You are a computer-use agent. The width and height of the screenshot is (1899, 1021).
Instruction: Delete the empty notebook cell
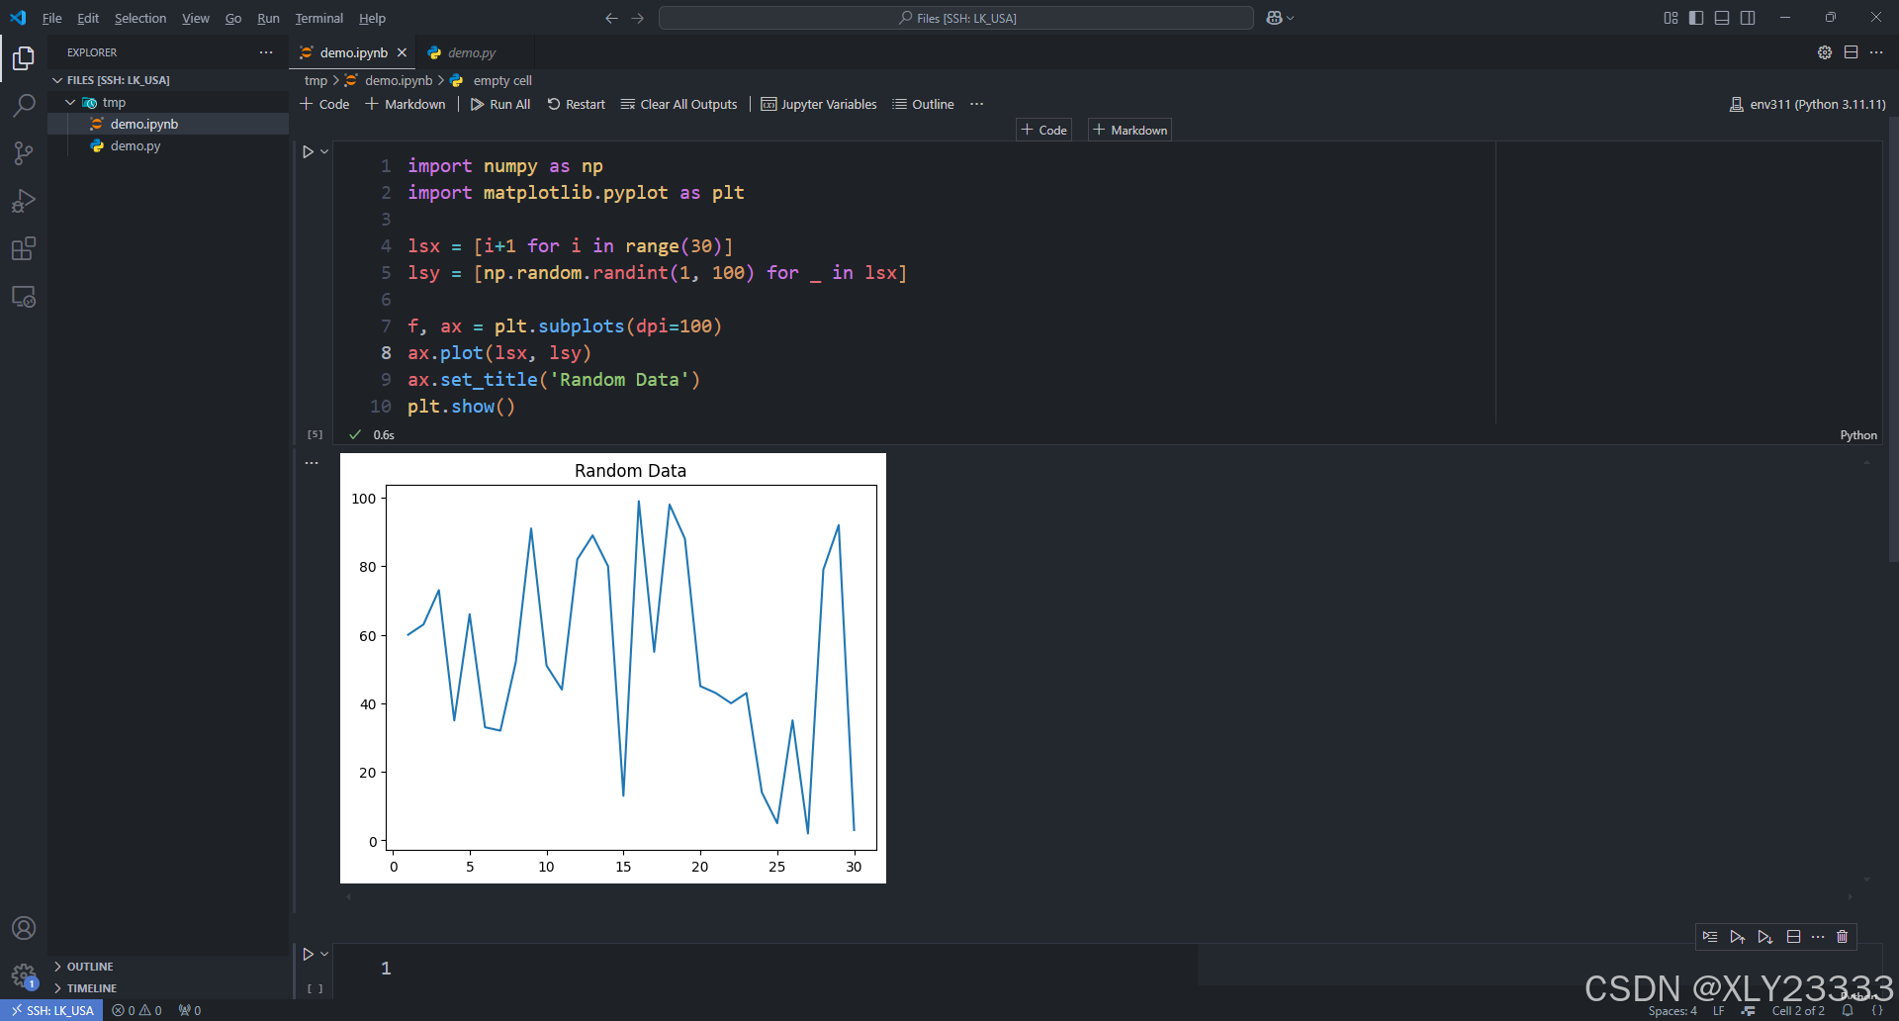click(1842, 936)
